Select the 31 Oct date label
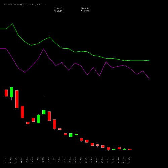Screen dimensions: 168x168 [5, 160]
